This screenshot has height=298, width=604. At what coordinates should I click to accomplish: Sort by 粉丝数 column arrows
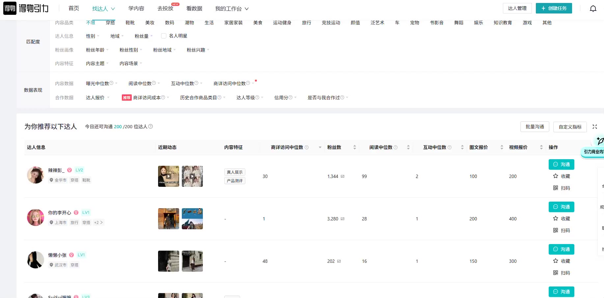(x=355, y=147)
